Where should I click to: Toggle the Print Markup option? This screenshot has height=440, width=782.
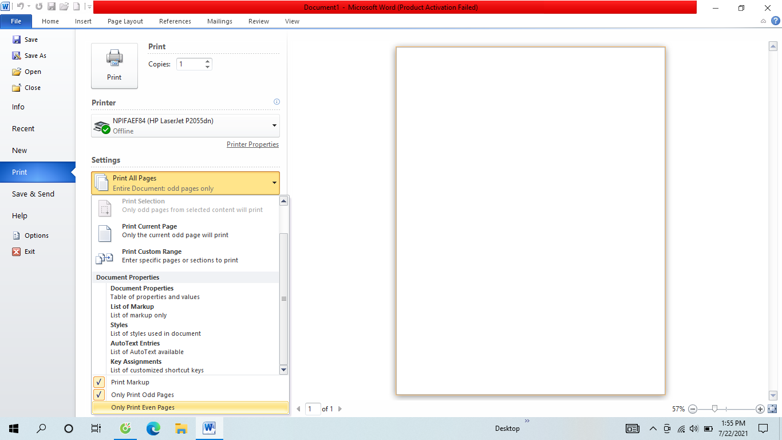coord(190,382)
